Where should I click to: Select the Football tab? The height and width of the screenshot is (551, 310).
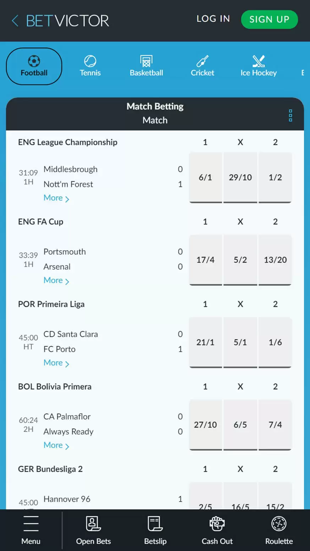click(34, 66)
